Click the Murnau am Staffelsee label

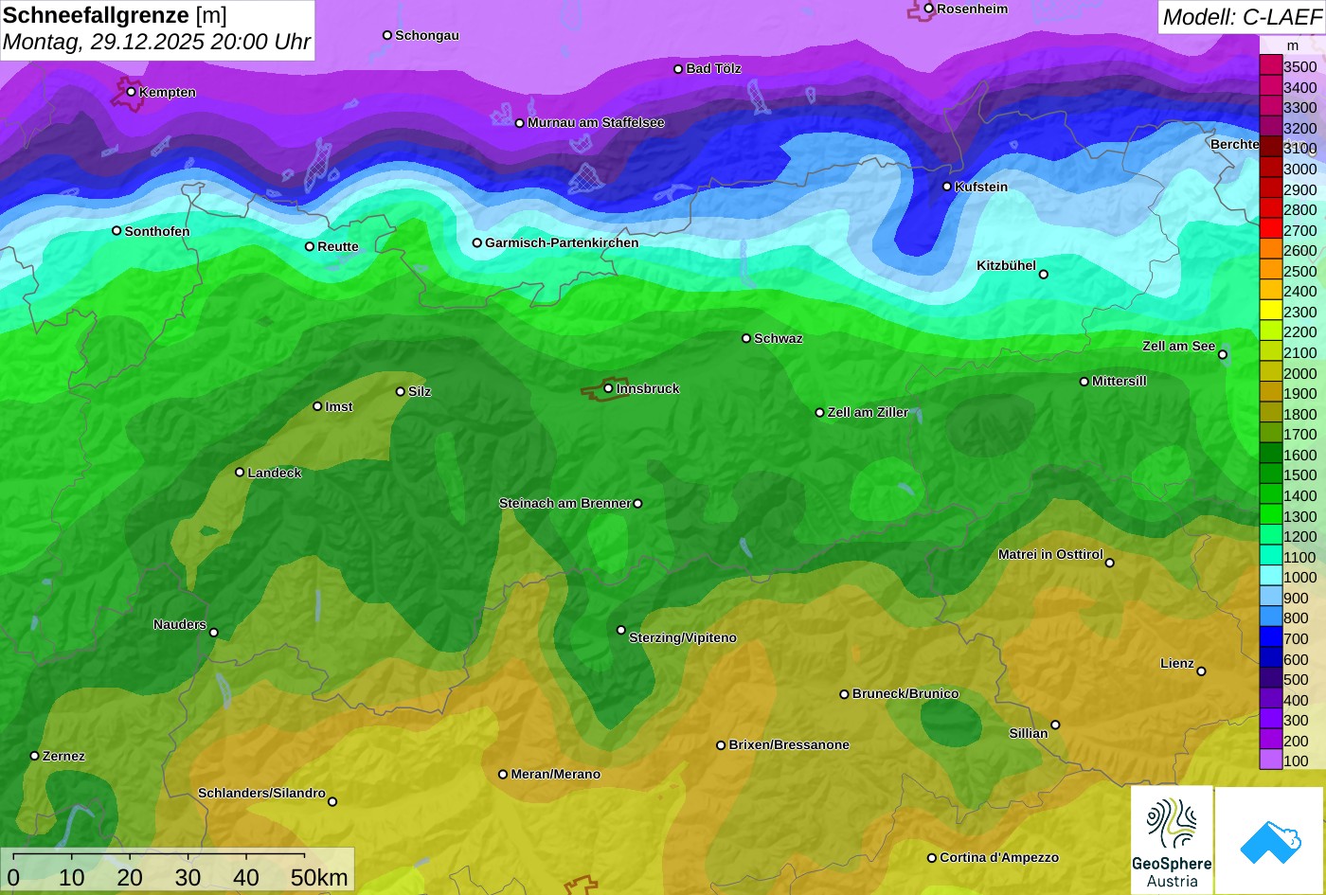point(596,123)
